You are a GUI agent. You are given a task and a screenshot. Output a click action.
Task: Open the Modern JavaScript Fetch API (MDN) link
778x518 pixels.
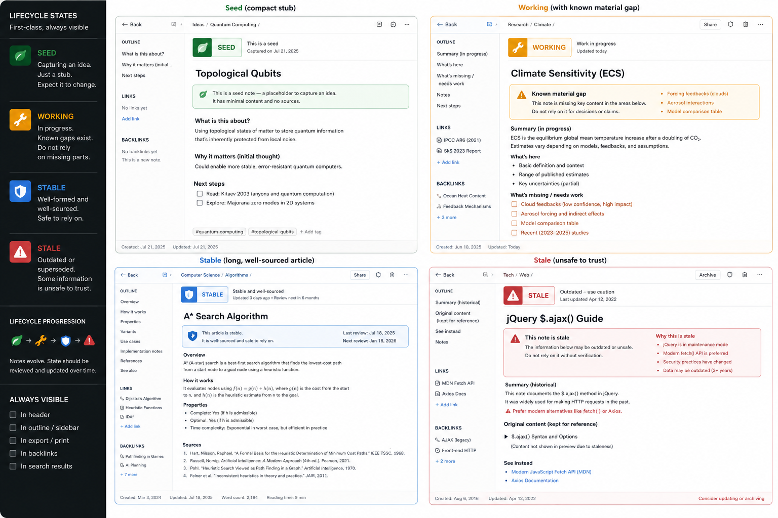[x=551, y=472]
